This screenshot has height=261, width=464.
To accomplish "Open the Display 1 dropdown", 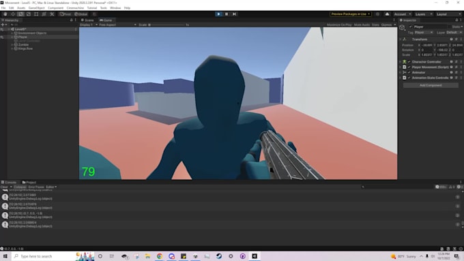I will (89, 25).
